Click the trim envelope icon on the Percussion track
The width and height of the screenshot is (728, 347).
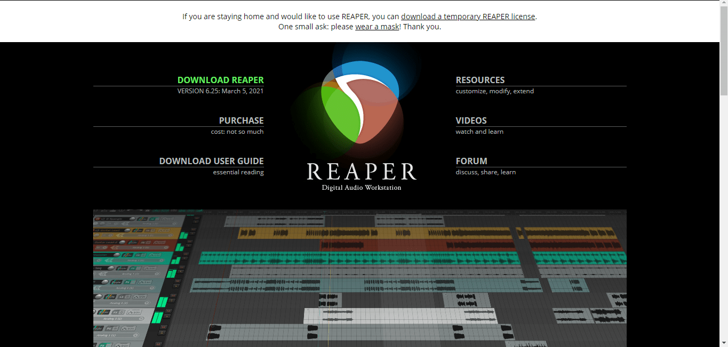tap(155, 254)
